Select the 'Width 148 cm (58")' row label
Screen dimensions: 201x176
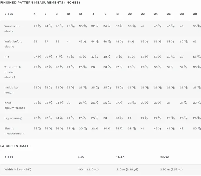[x=18, y=170]
